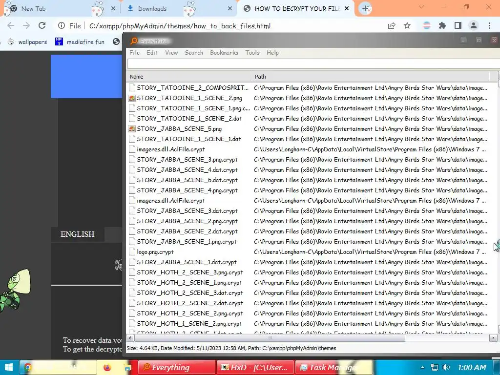Click image icon of STORY_JABBA_SCENE_5.png
Screen dimensions: 500x375
tap(132, 129)
